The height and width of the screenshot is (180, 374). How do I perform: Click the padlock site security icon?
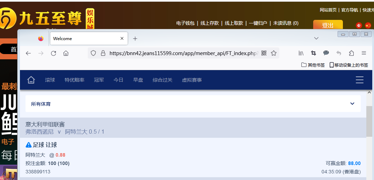click(x=103, y=53)
